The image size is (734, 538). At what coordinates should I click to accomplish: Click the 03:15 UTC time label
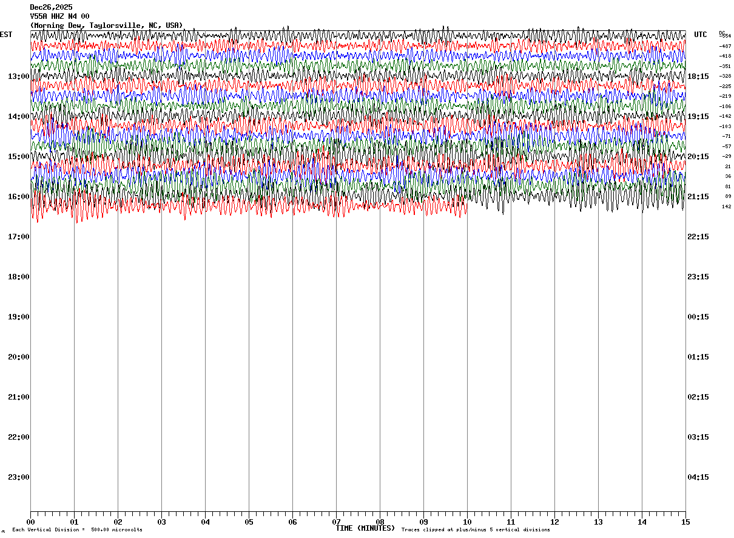(x=698, y=437)
